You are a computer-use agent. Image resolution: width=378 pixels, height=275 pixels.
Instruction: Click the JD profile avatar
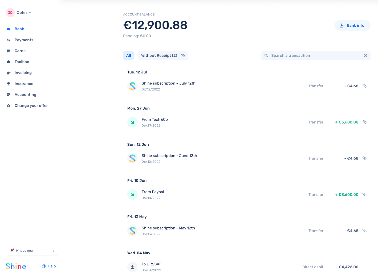pyautogui.click(x=10, y=13)
